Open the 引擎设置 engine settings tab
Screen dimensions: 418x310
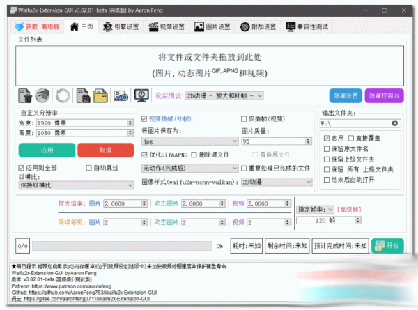(x=121, y=27)
